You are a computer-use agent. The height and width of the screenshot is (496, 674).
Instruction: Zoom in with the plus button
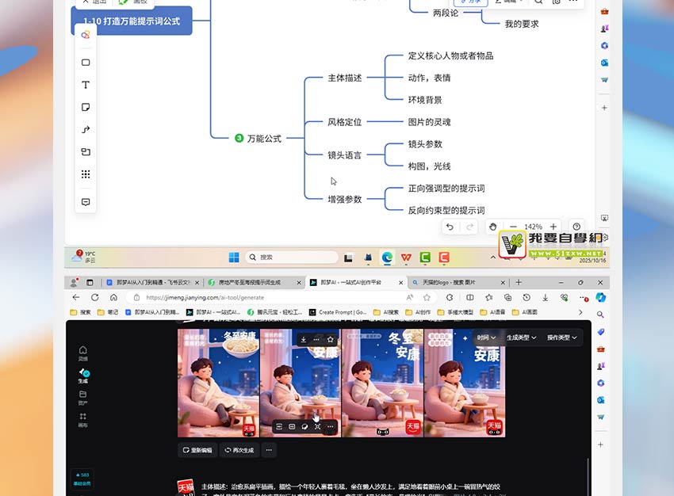click(x=553, y=227)
